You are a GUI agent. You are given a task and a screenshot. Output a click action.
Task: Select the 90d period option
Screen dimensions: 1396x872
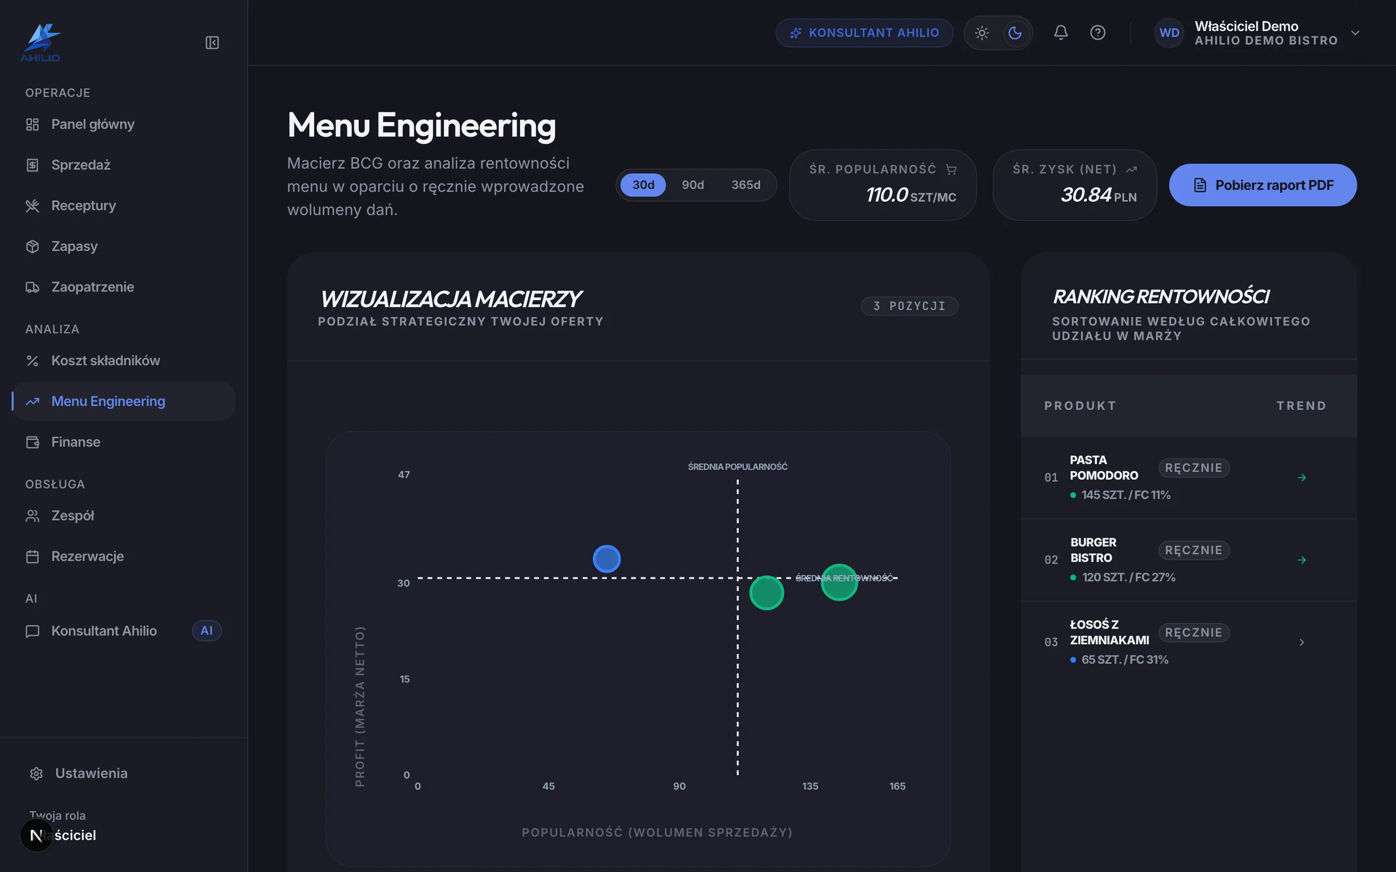pos(693,185)
